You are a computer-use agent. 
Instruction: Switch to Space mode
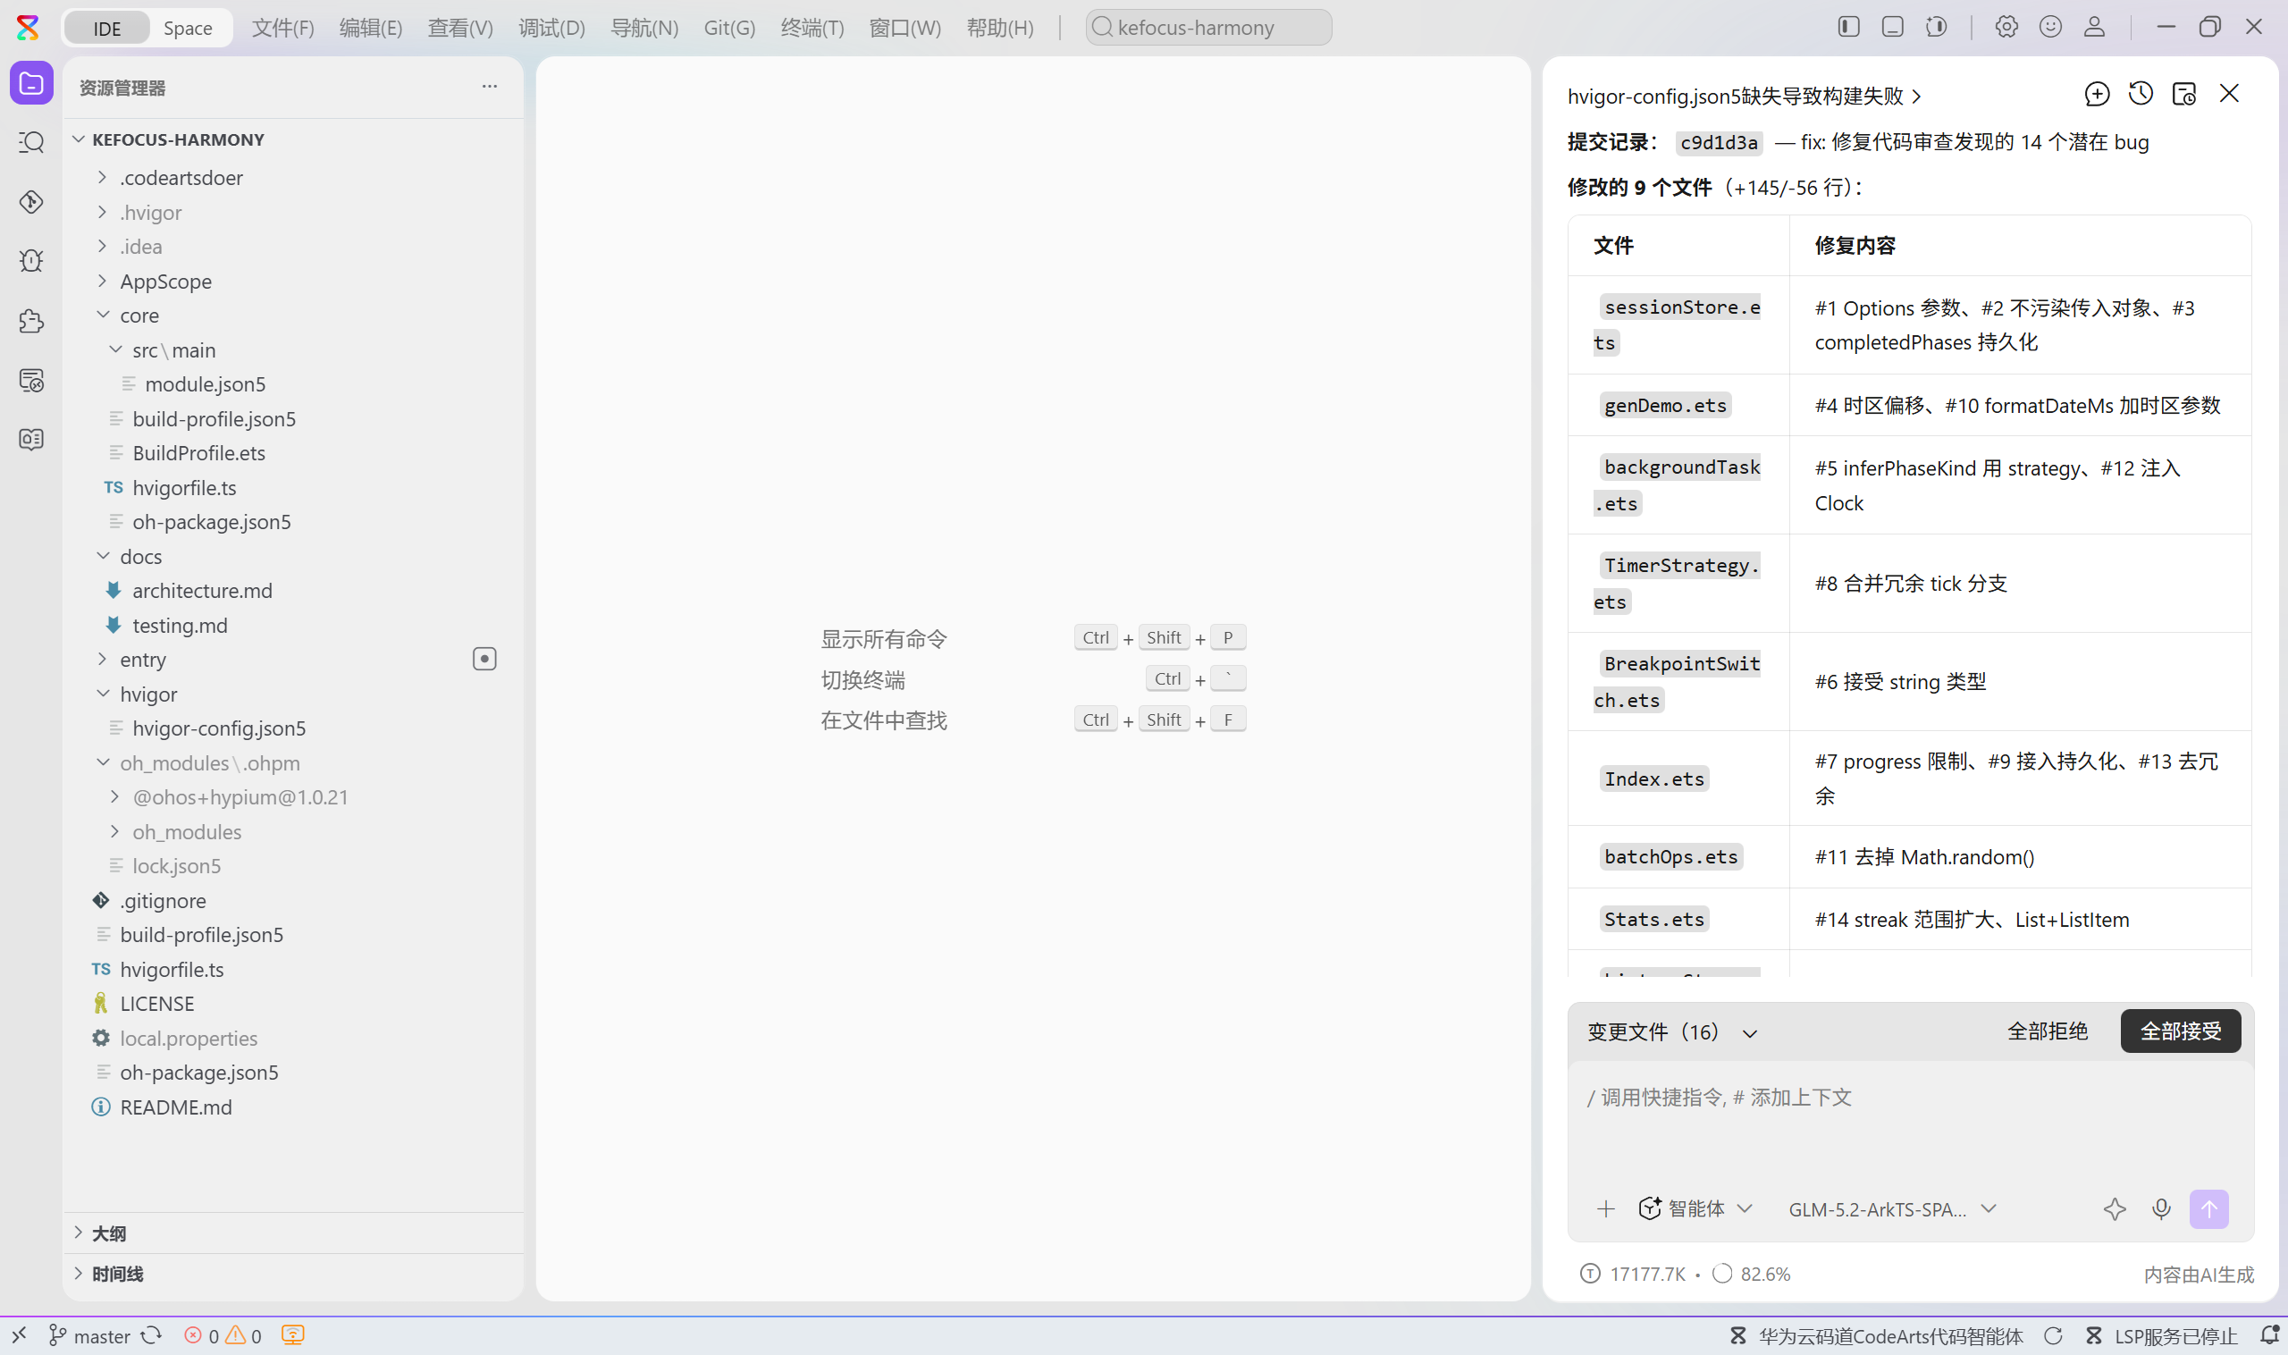click(188, 28)
